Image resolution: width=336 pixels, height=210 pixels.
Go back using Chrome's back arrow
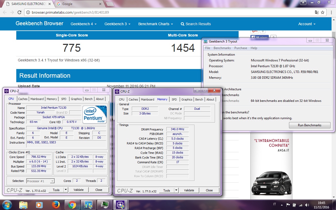click(x=5, y=12)
